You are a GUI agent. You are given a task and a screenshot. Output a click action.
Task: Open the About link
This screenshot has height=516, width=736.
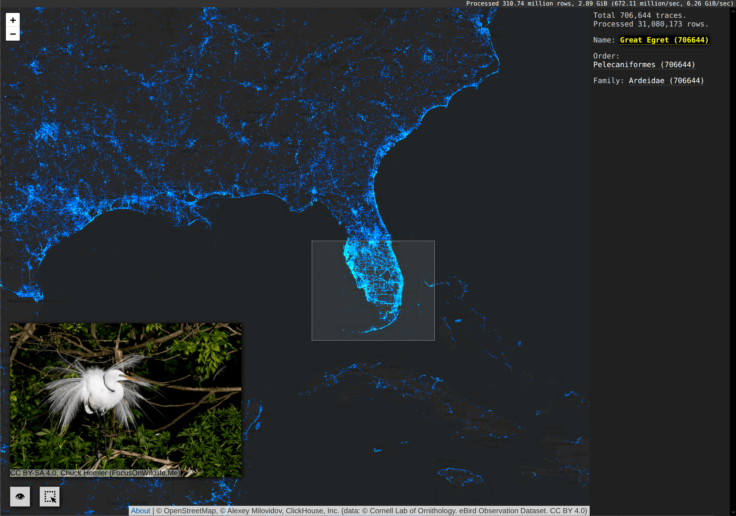pos(140,510)
